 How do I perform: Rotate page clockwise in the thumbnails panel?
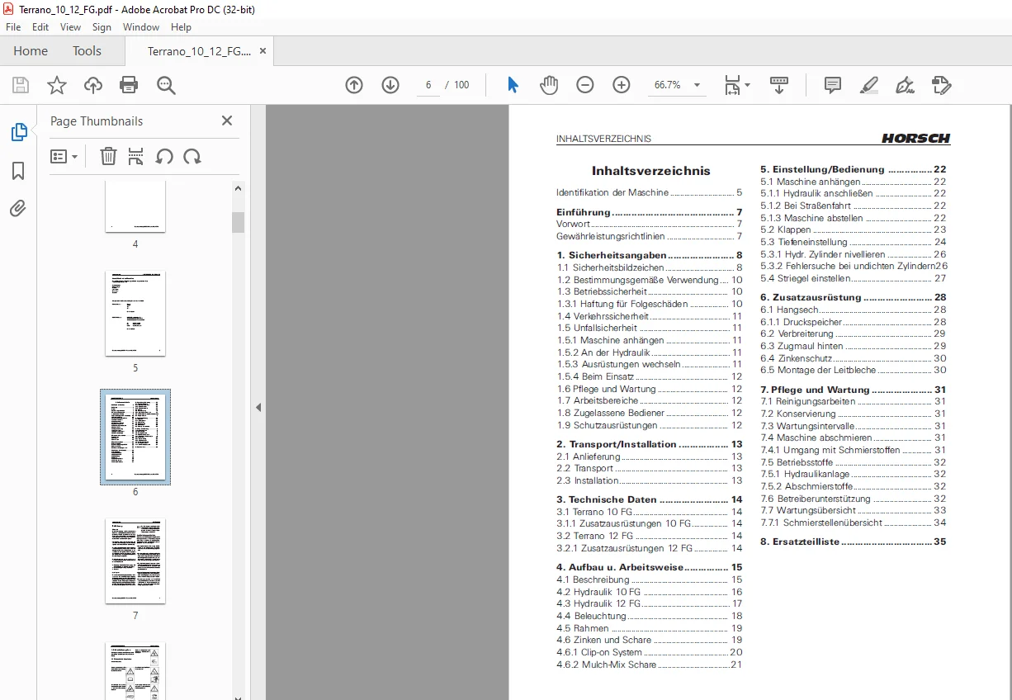pos(192,156)
